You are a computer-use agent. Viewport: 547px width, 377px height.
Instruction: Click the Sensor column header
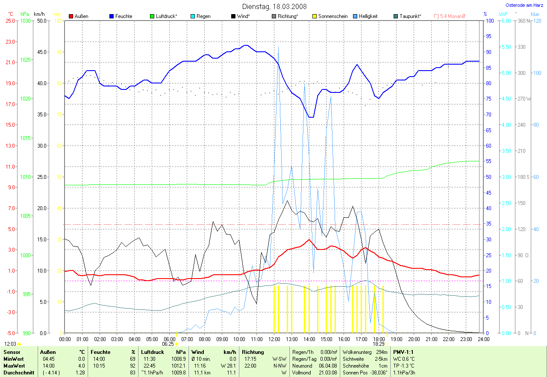coord(12,352)
